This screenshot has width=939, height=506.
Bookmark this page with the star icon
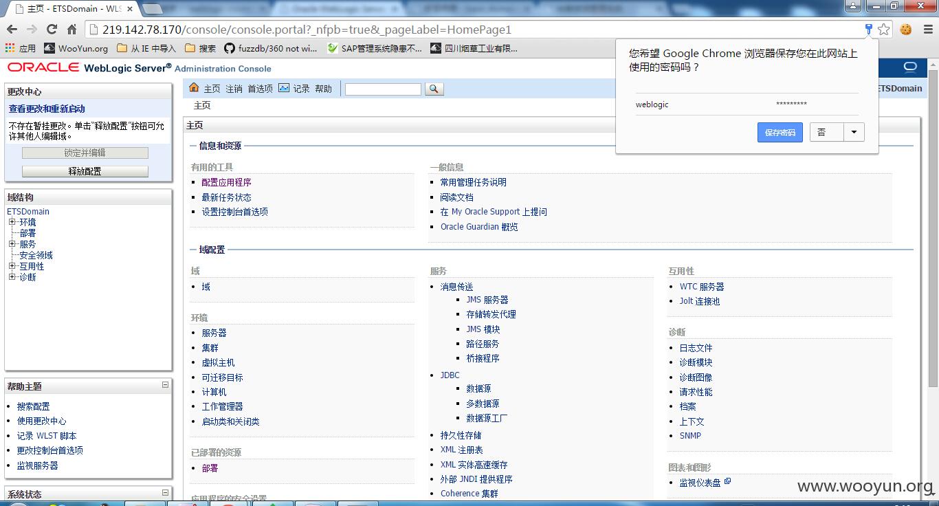click(884, 30)
